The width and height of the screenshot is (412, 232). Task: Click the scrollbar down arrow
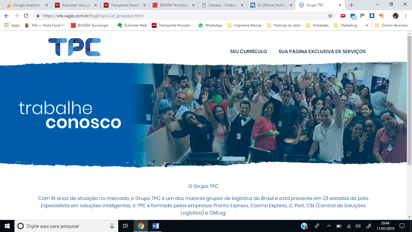coord(409,217)
